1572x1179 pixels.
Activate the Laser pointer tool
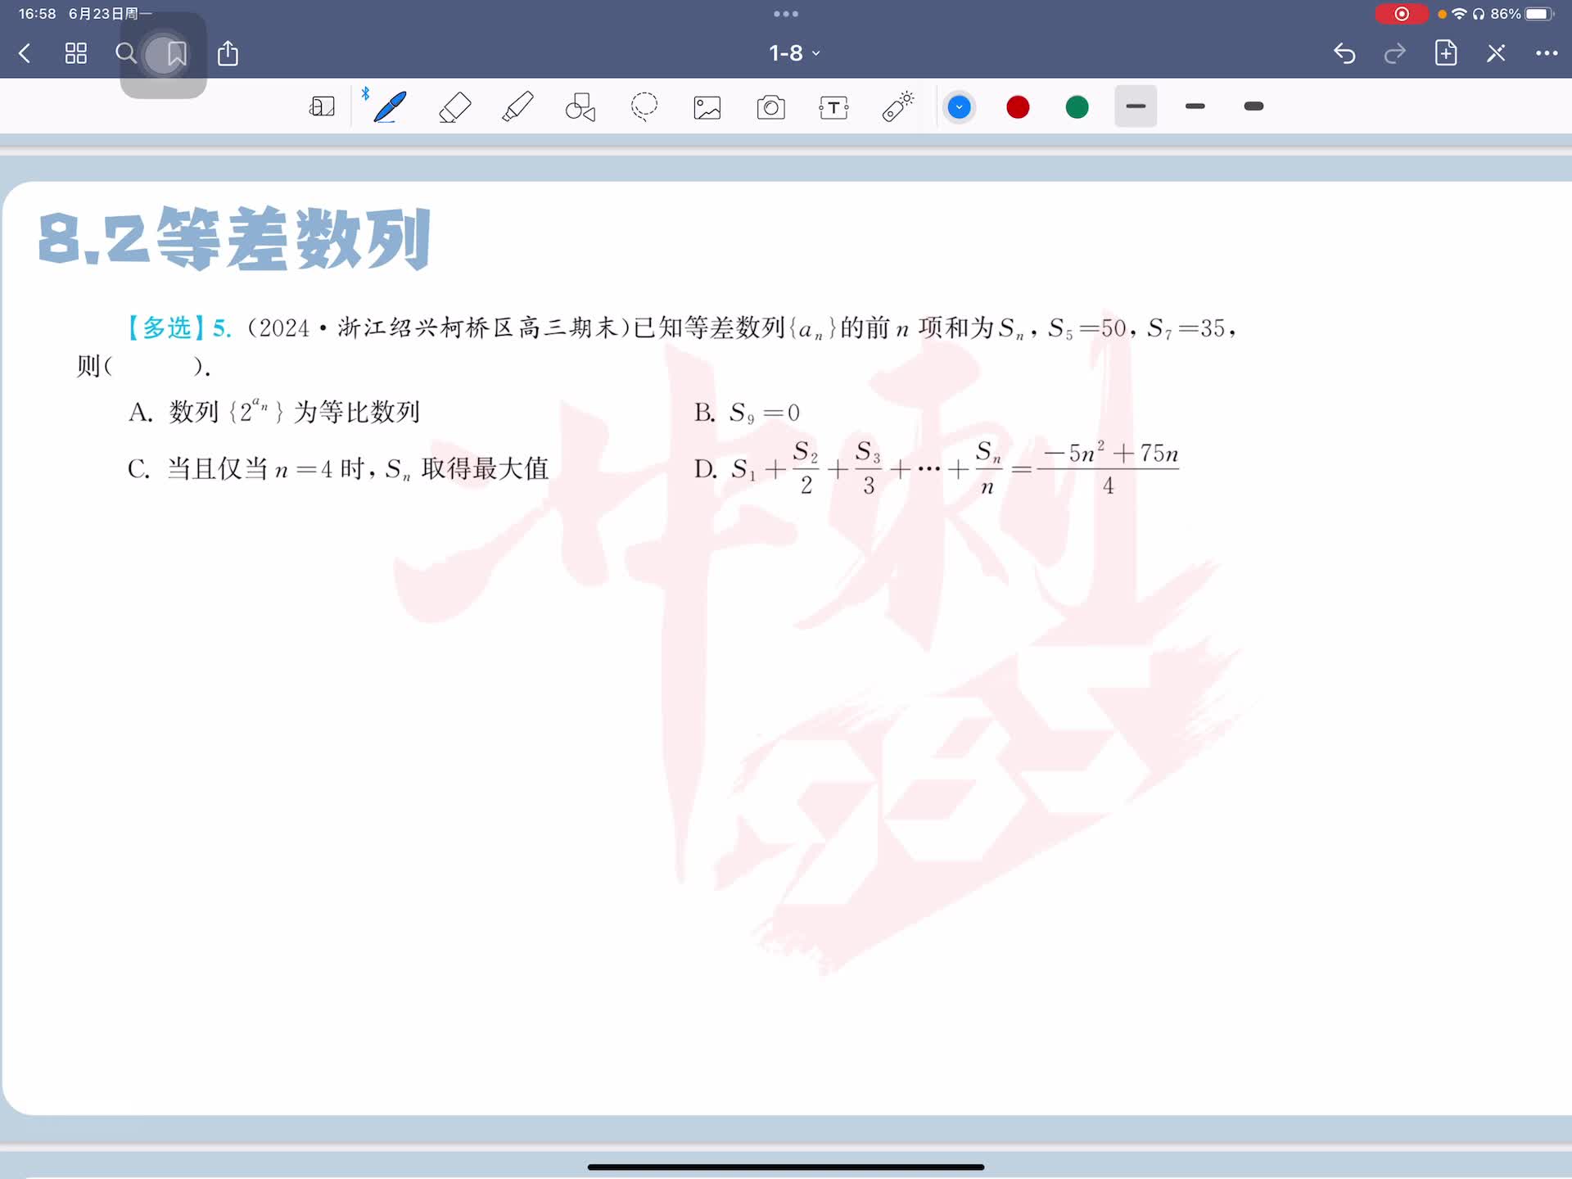coord(898,107)
